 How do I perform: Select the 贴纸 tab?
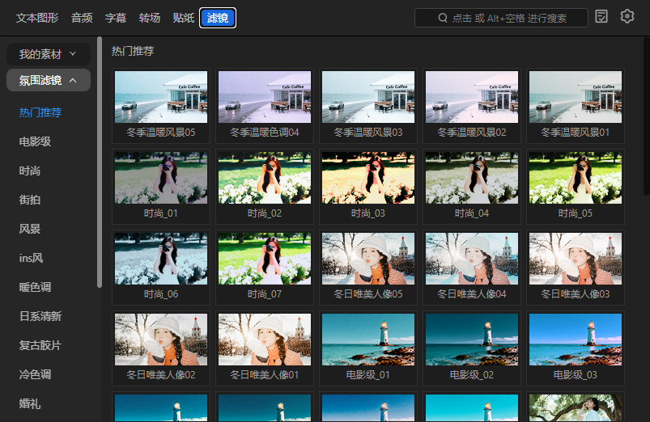point(183,18)
